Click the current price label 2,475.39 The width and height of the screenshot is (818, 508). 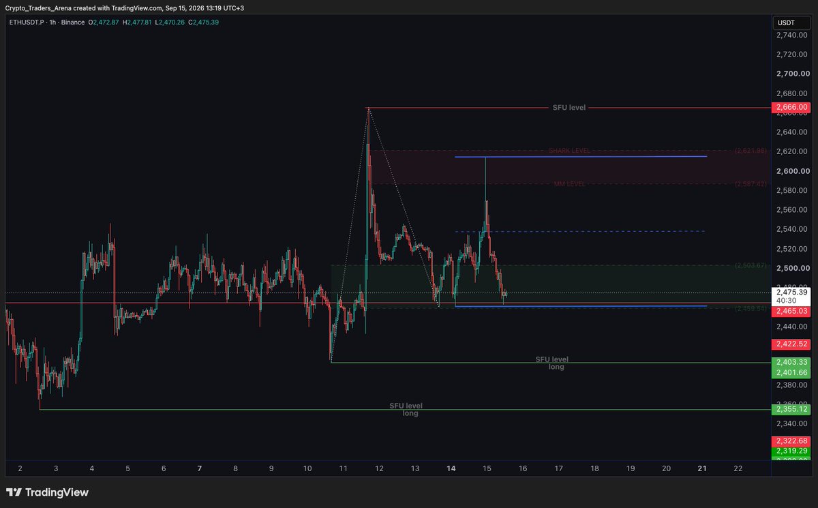[x=791, y=292]
